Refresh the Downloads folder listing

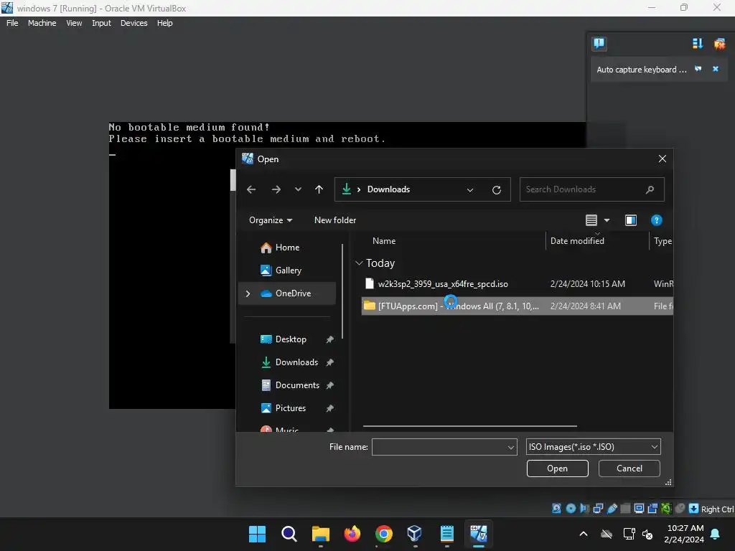(497, 189)
